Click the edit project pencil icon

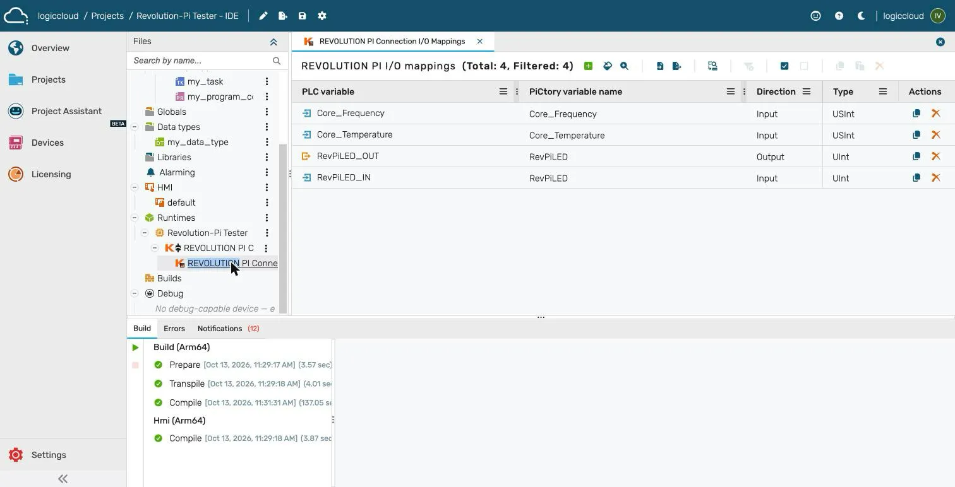263,16
